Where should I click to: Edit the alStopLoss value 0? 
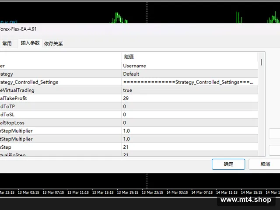tap(190, 122)
